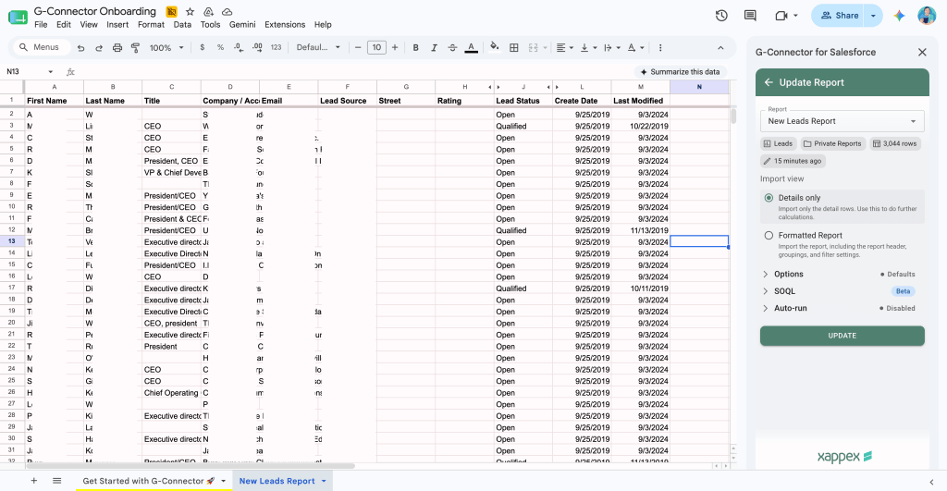The height and width of the screenshot is (491, 947).
Task: Open version history clock icon
Action: tap(721, 16)
